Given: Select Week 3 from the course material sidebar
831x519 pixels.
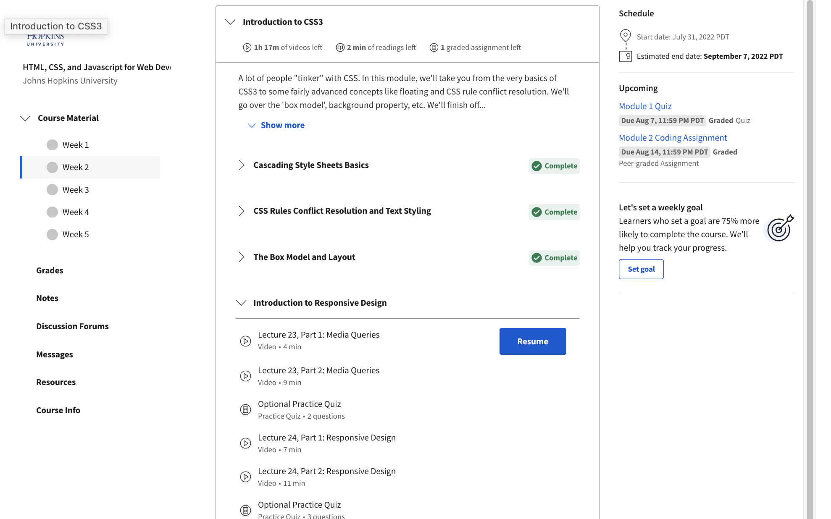Looking at the screenshot, I should (x=75, y=189).
